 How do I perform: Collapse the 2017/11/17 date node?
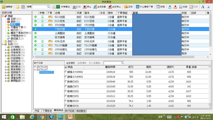(x=35, y=70)
